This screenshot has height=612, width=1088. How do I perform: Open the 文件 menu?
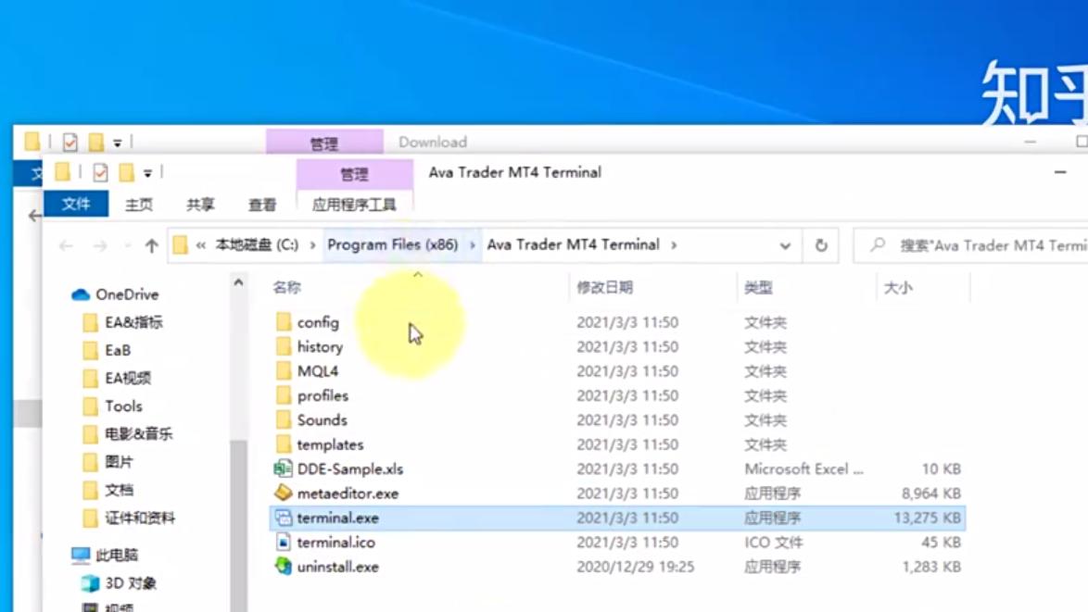(76, 204)
